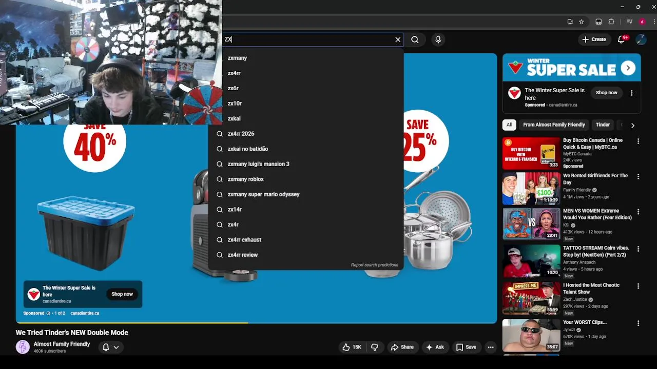Click the Almost Family Friendly channel avatar
This screenshot has width=657, height=369.
pyautogui.click(x=23, y=347)
